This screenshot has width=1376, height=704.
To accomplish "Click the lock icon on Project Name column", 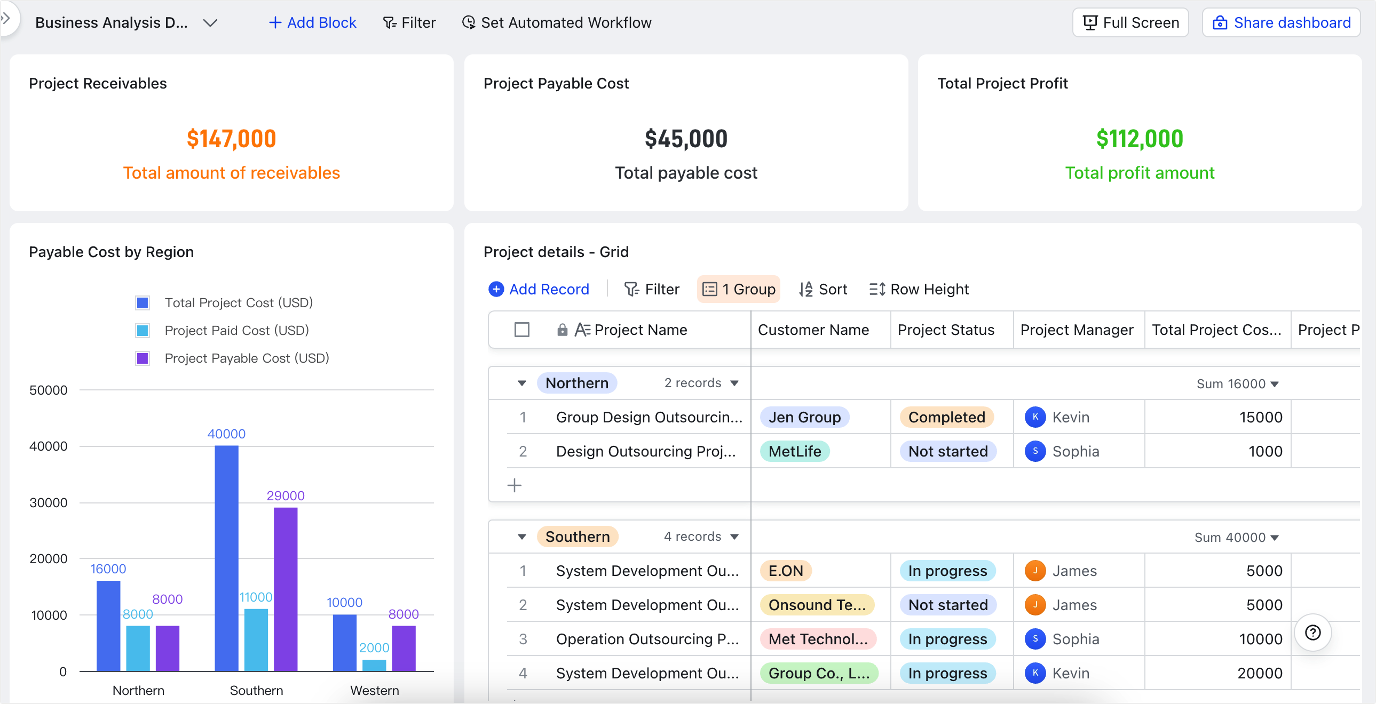I will tap(562, 330).
